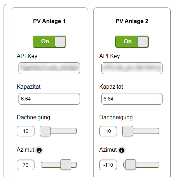This screenshot has height=177, width=175.
Task: Click the Azimut value box showing -110
Action: [x=108, y=165]
